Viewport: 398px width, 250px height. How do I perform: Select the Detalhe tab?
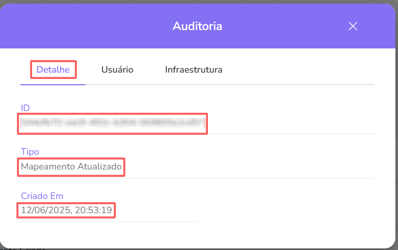click(53, 69)
